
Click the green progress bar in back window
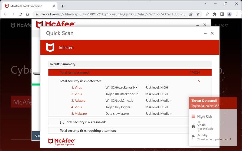[x=36, y=84]
